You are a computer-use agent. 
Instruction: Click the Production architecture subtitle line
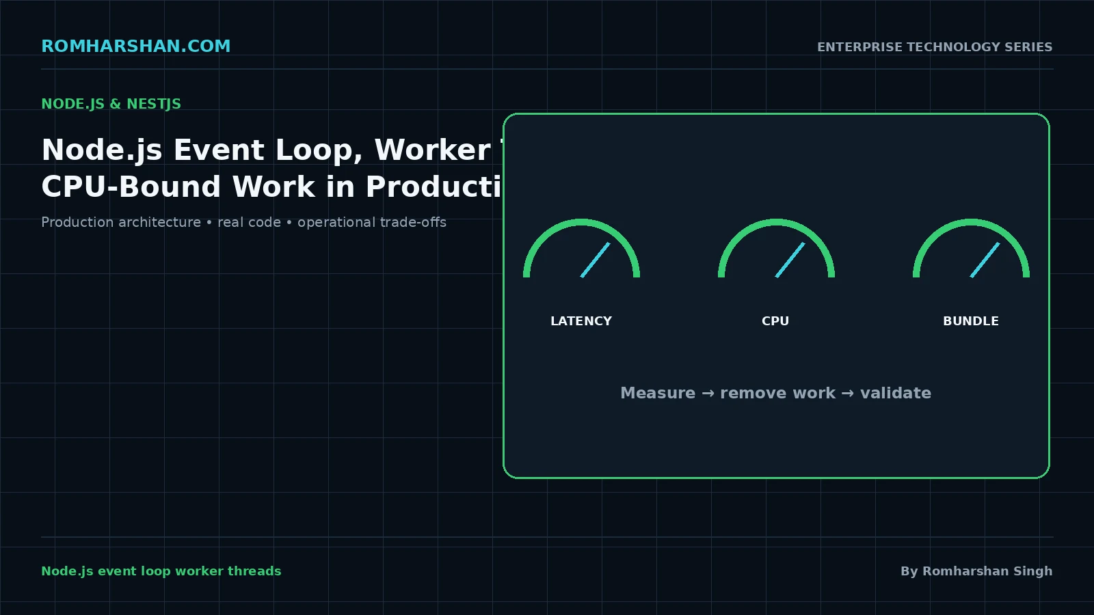click(243, 222)
